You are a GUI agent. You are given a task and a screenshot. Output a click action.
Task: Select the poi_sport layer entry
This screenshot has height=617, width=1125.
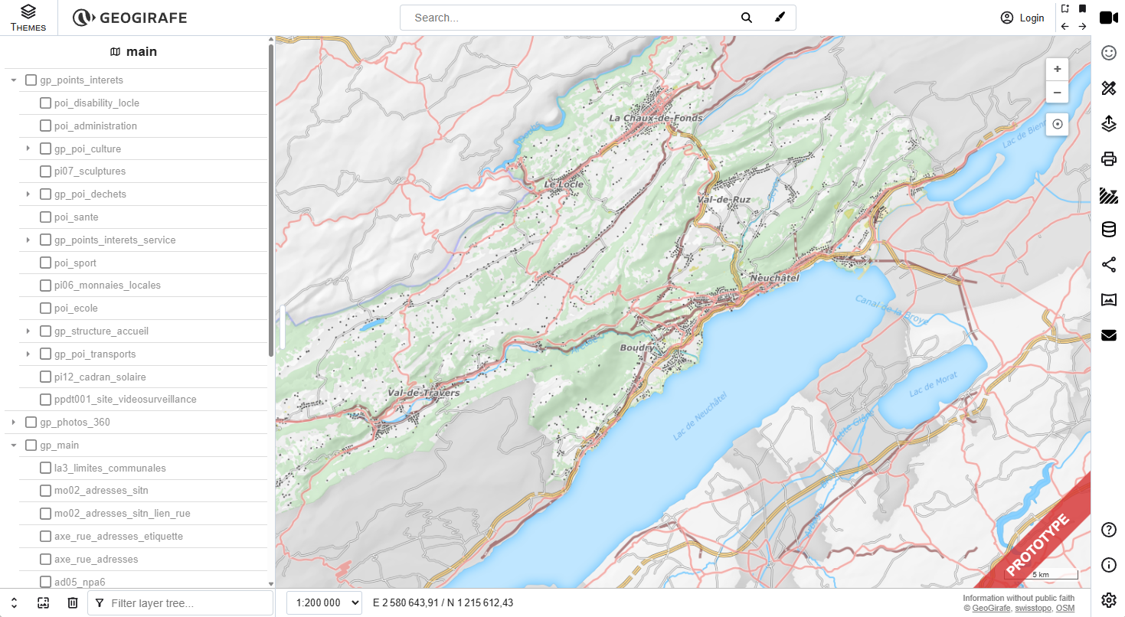coord(75,263)
